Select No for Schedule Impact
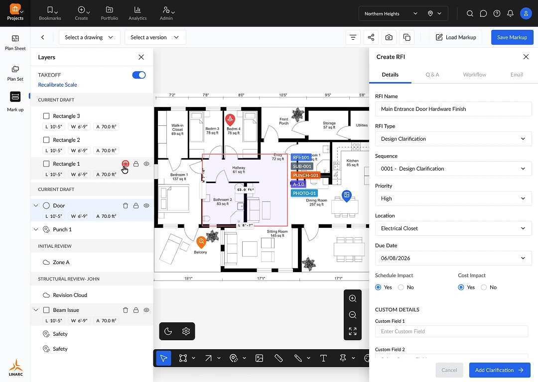This screenshot has height=382, width=538. click(x=401, y=287)
